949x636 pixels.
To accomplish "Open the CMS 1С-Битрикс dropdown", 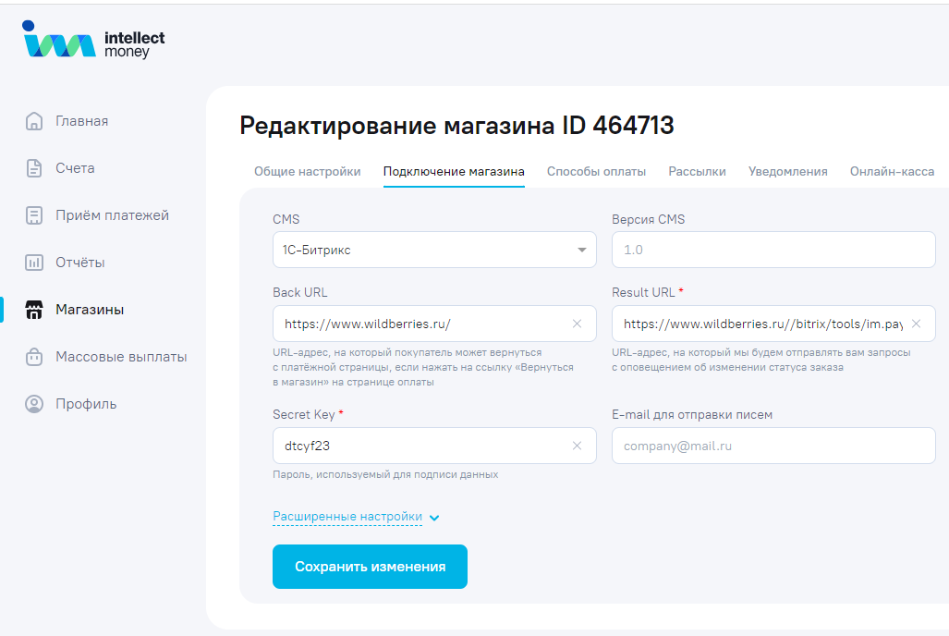I will pos(434,250).
